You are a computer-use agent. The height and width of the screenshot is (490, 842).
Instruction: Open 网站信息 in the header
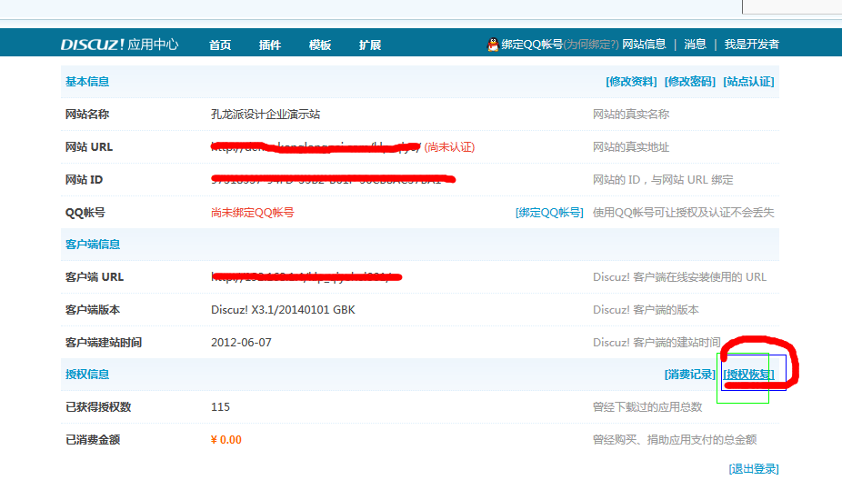tap(644, 44)
